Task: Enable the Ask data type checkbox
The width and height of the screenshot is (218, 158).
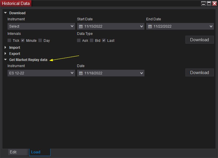Action: pyautogui.click(x=79, y=40)
